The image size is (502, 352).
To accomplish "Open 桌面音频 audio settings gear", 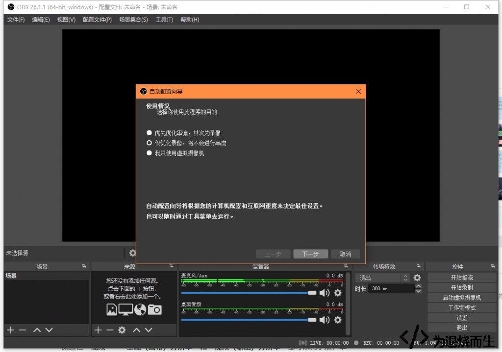I will pos(338,320).
